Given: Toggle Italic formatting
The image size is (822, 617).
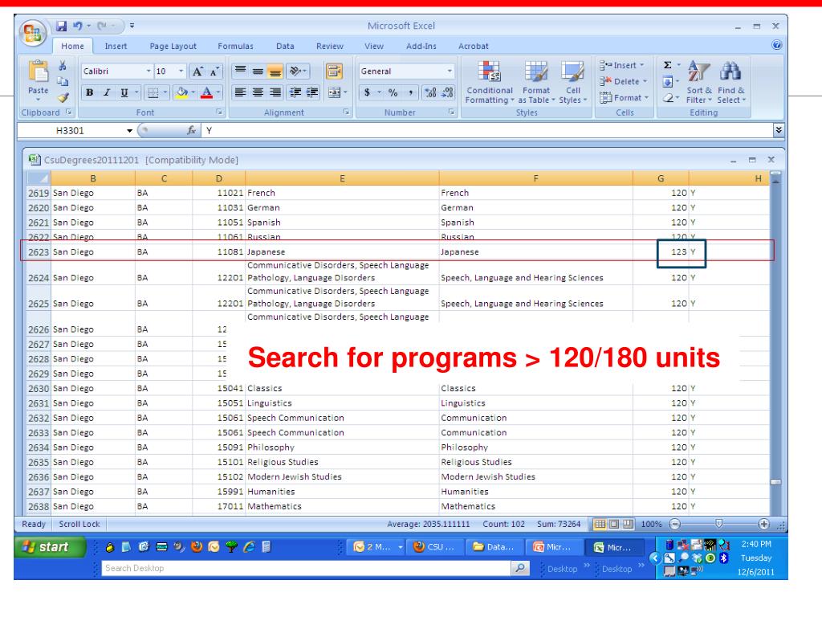Looking at the screenshot, I should pyautogui.click(x=107, y=93).
